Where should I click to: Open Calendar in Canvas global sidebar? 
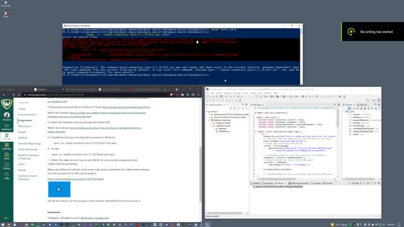pyautogui.click(x=7, y=146)
